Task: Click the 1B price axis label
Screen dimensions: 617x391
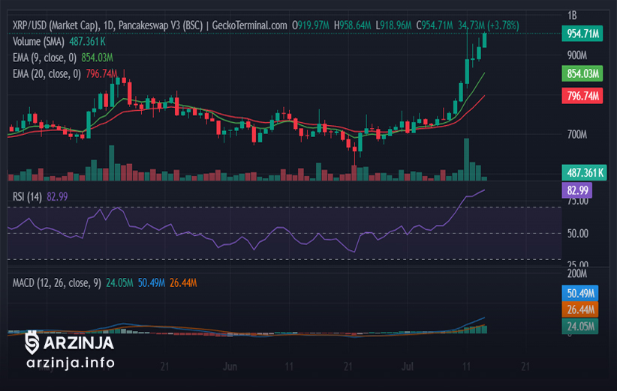Action: tap(572, 15)
